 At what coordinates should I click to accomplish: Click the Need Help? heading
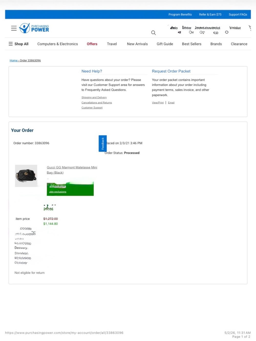pyautogui.click(x=92, y=71)
